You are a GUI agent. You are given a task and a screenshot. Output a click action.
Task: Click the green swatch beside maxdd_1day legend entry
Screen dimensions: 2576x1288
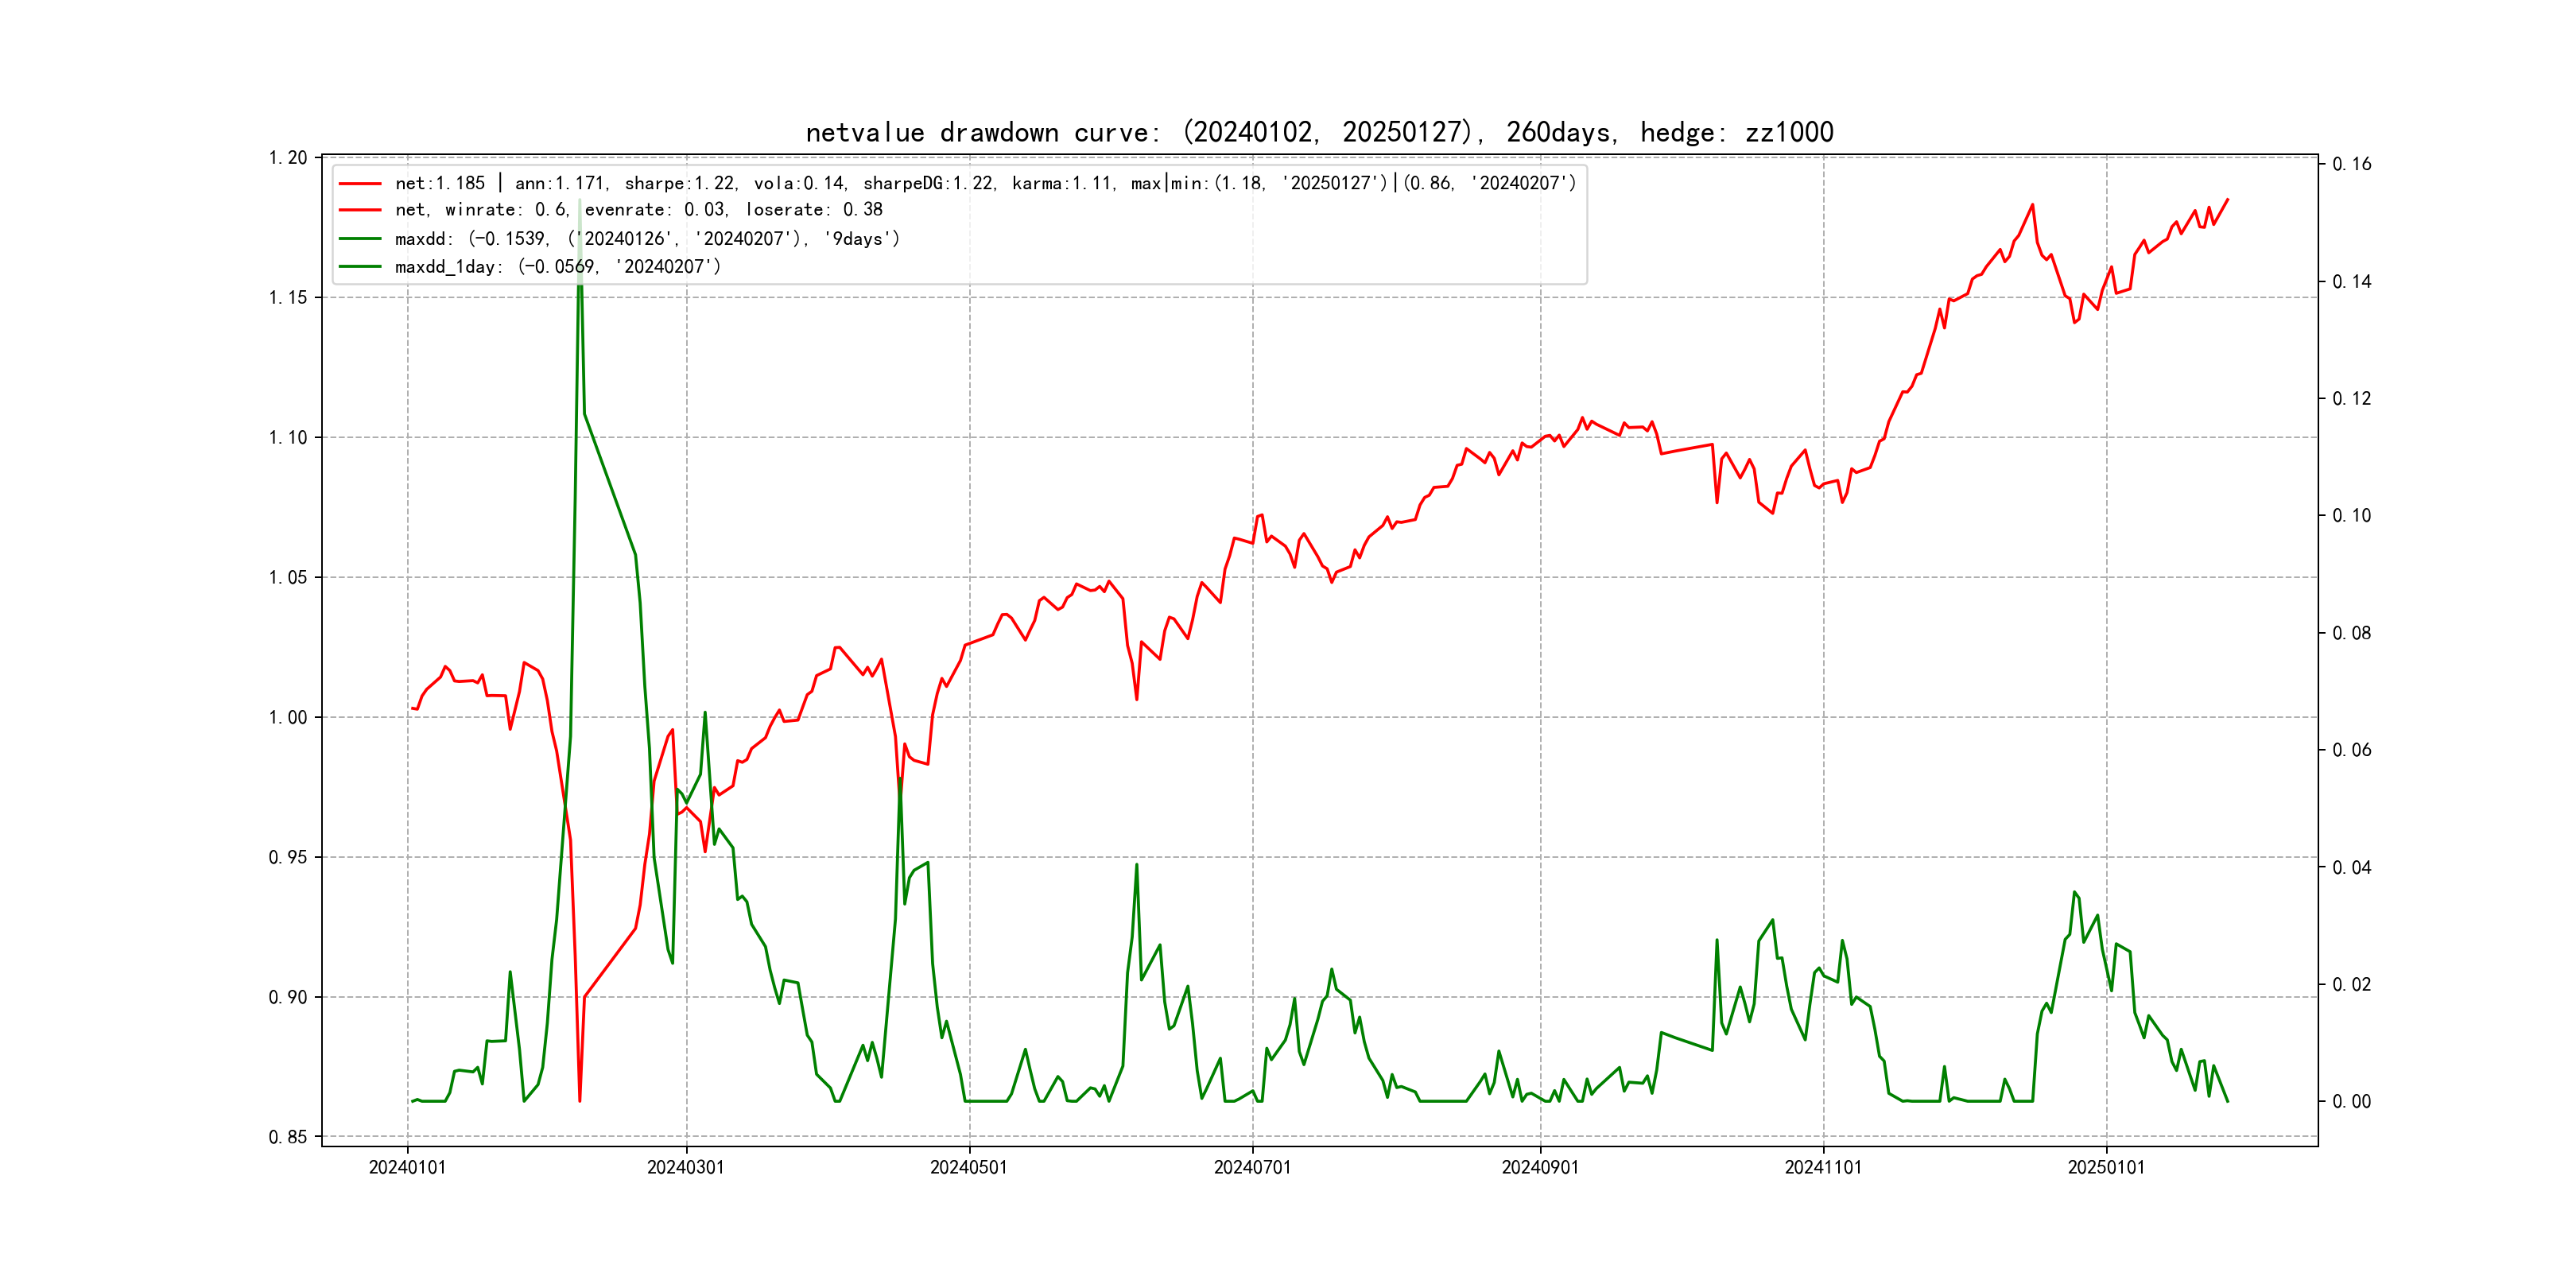(360, 267)
